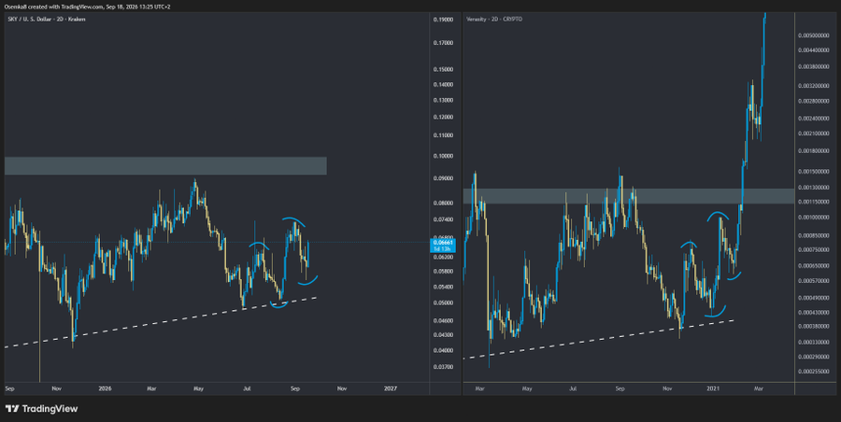Viewport: 841px width, 422px height.
Task: Click the 0.10000 price axis label
Action: (443, 157)
